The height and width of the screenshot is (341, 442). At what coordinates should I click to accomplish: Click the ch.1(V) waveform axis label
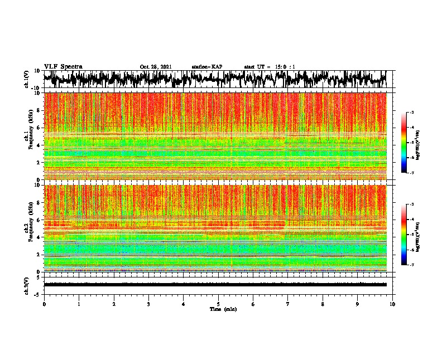(x=27, y=79)
